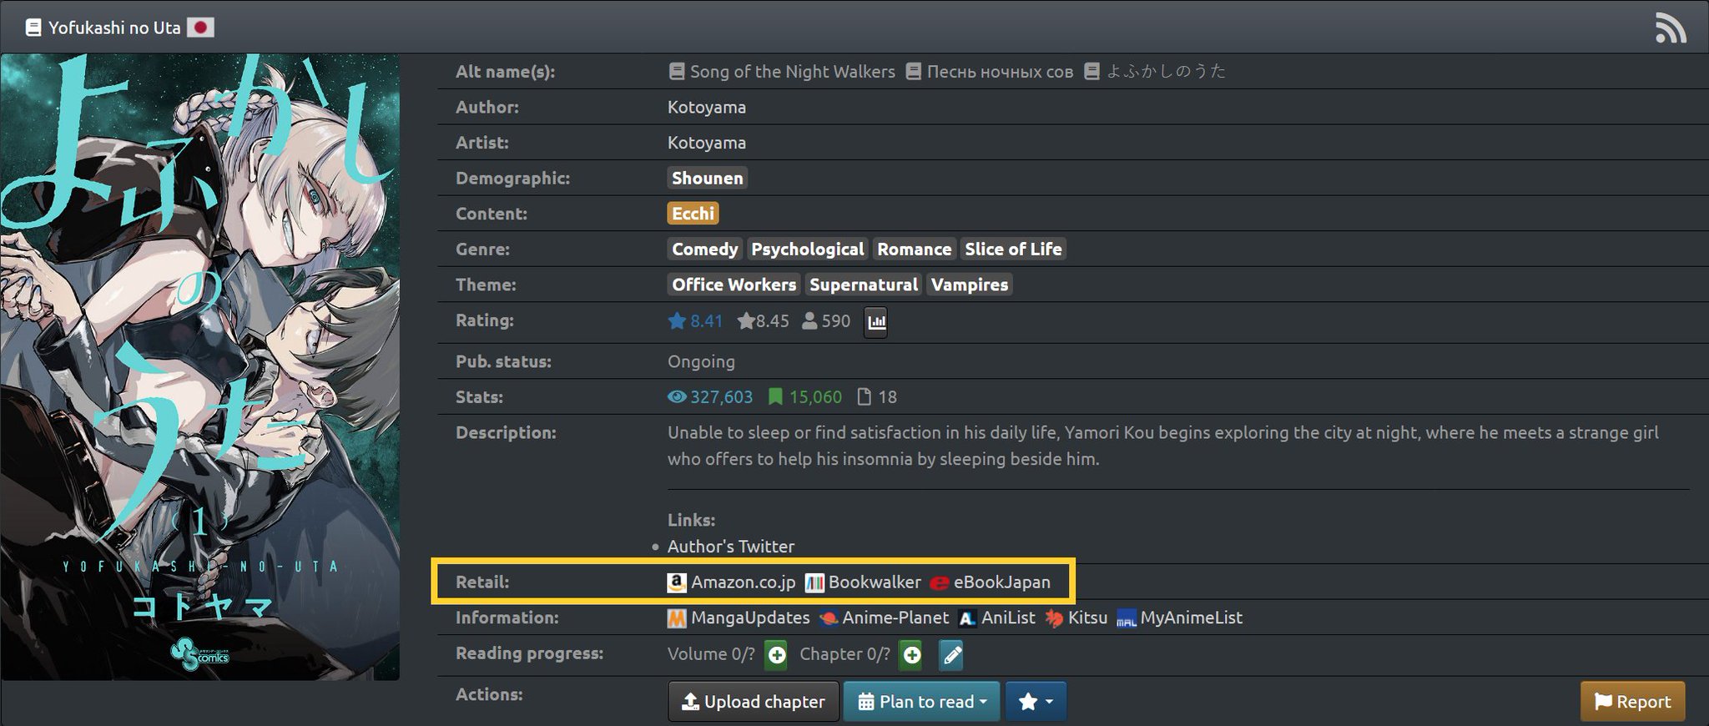The height and width of the screenshot is (726, 1709).
Task: Click the eye icon views count 327,603
Action: tap(710, 397)
